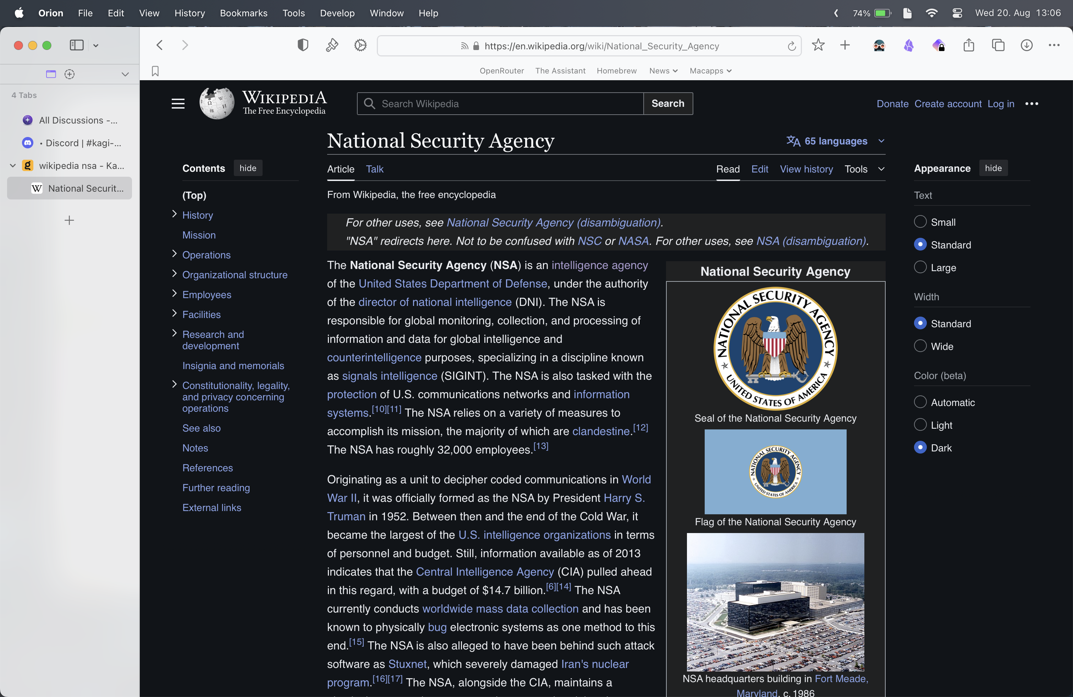This screenshot has width=1073, height=697.
Task: Open the Wikipedia hamburger main menu
Action: pyautogui.click(x=178, y=104)
